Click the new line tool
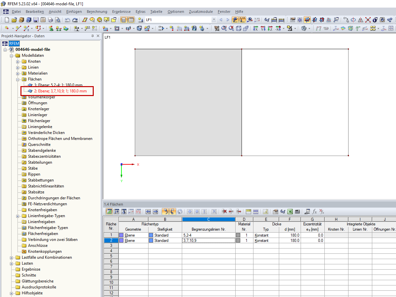The image size is (396, 297). (x=18, y=28)
